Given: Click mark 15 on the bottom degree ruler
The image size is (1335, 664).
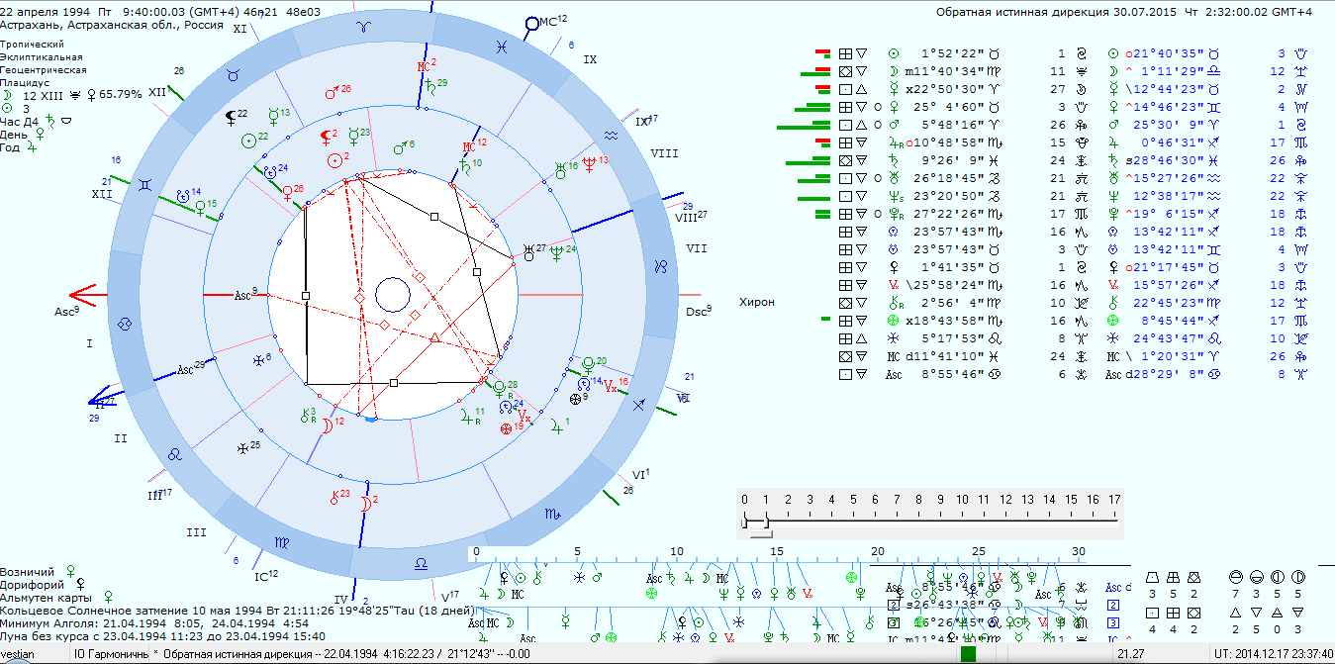Looking at the screenshot, I should [777, 552].
